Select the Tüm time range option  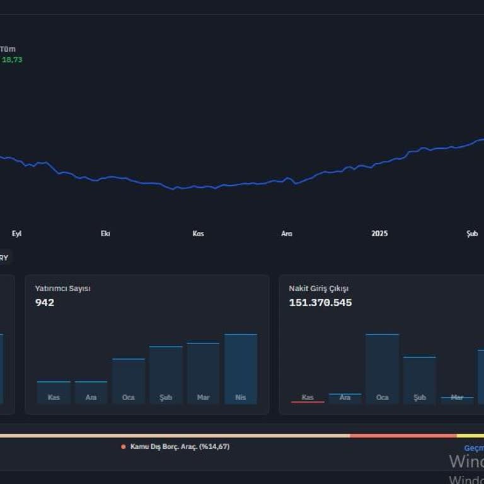pos(8,49)
